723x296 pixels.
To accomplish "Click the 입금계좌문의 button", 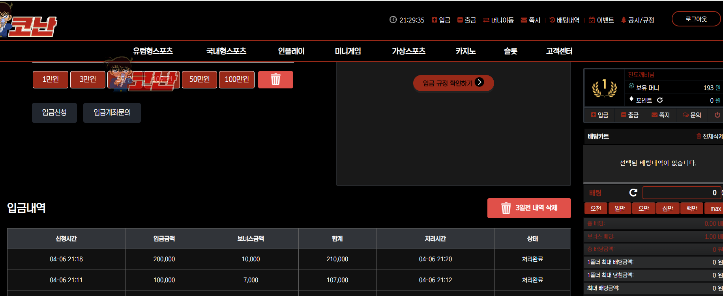I will [112, 112].
